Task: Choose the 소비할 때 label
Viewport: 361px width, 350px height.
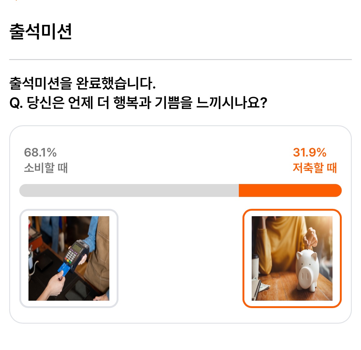Action: [46, 167]
